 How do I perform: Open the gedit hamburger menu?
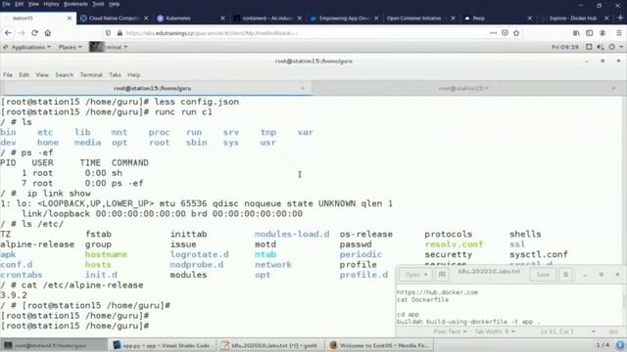pyautogui.click(x=566, y=275)
